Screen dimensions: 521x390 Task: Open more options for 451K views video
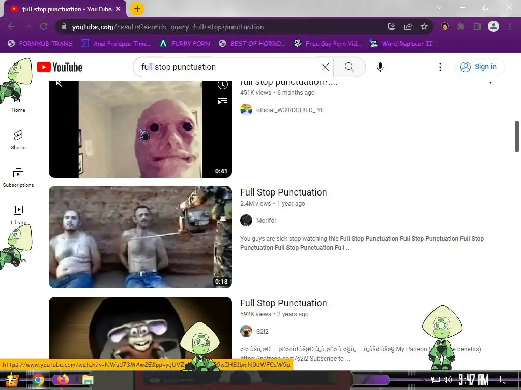click(490, 83)
